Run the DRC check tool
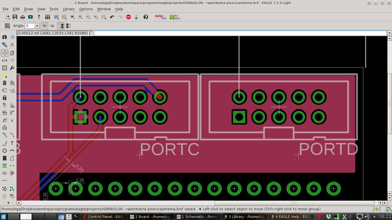Image resolution: width=392 pixels, height=220 pixels. point(12,196)
